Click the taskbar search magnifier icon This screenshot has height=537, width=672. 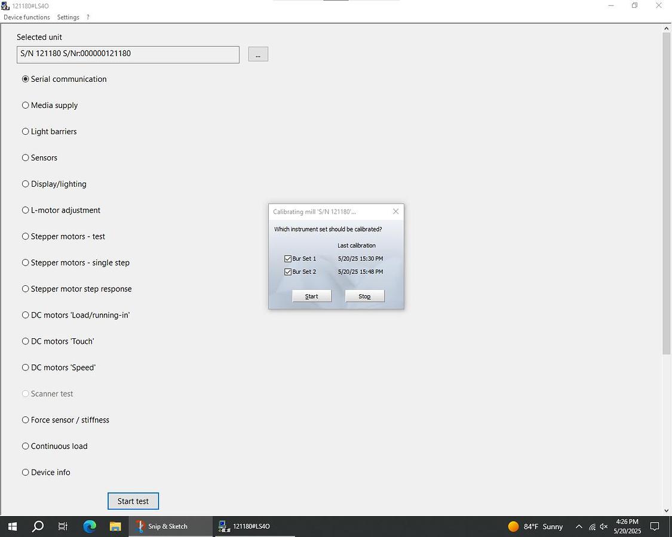38,526
